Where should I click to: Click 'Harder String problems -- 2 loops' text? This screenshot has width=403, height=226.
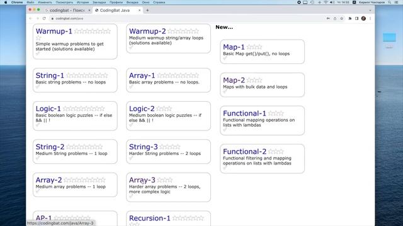(165, 153)
